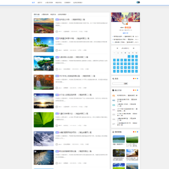Open the tropical beach palm tree thumbnail
The height and width of the screenshot is (169, 169).
44,45
